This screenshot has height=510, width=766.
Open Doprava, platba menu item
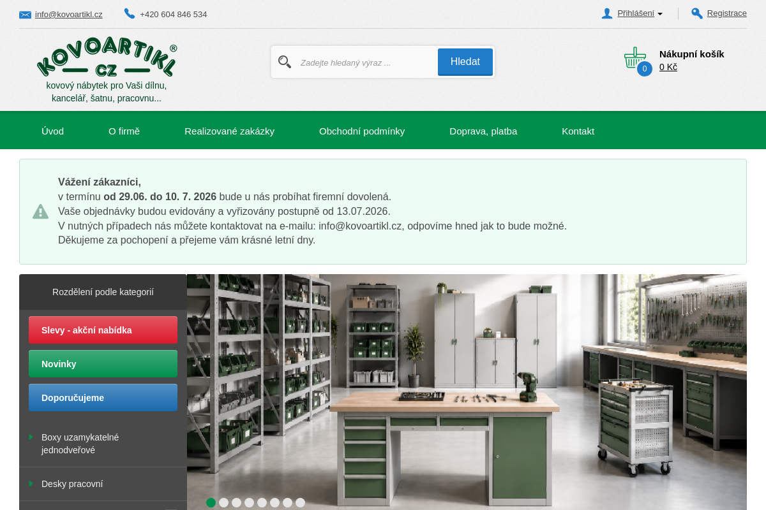(483, 131)
